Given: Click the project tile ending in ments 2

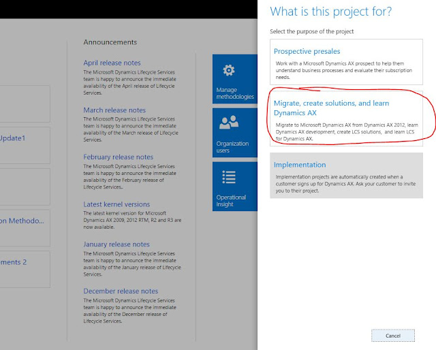Looking at the screenshot, I should coord(25,269).
